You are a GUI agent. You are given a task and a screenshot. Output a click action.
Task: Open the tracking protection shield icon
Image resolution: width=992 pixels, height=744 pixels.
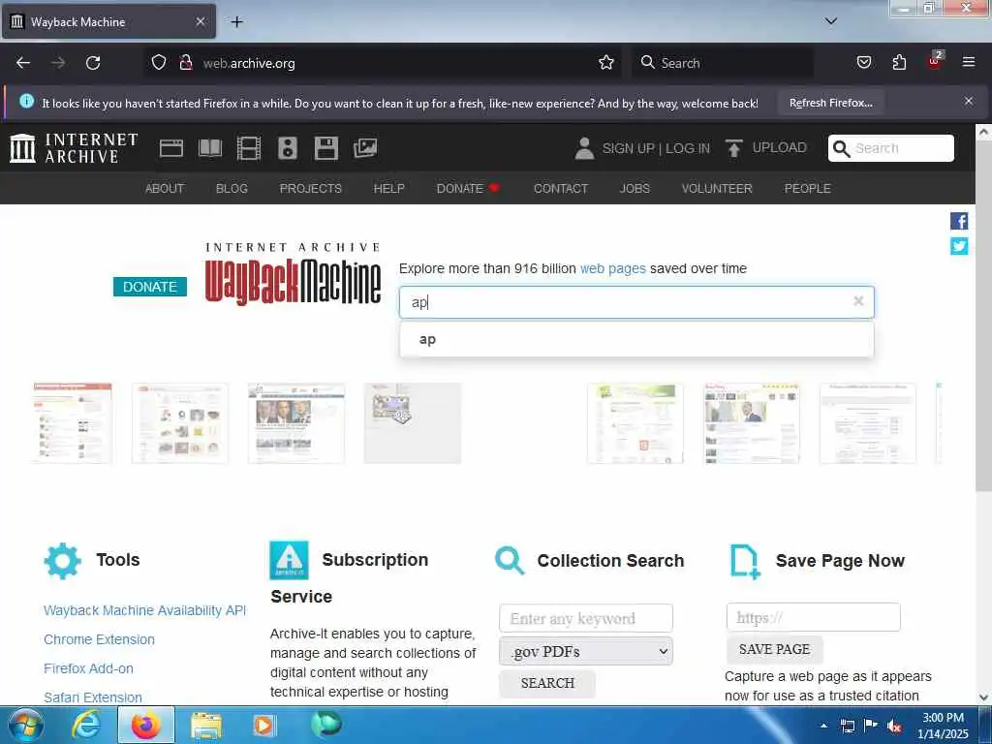coord(159,63)
